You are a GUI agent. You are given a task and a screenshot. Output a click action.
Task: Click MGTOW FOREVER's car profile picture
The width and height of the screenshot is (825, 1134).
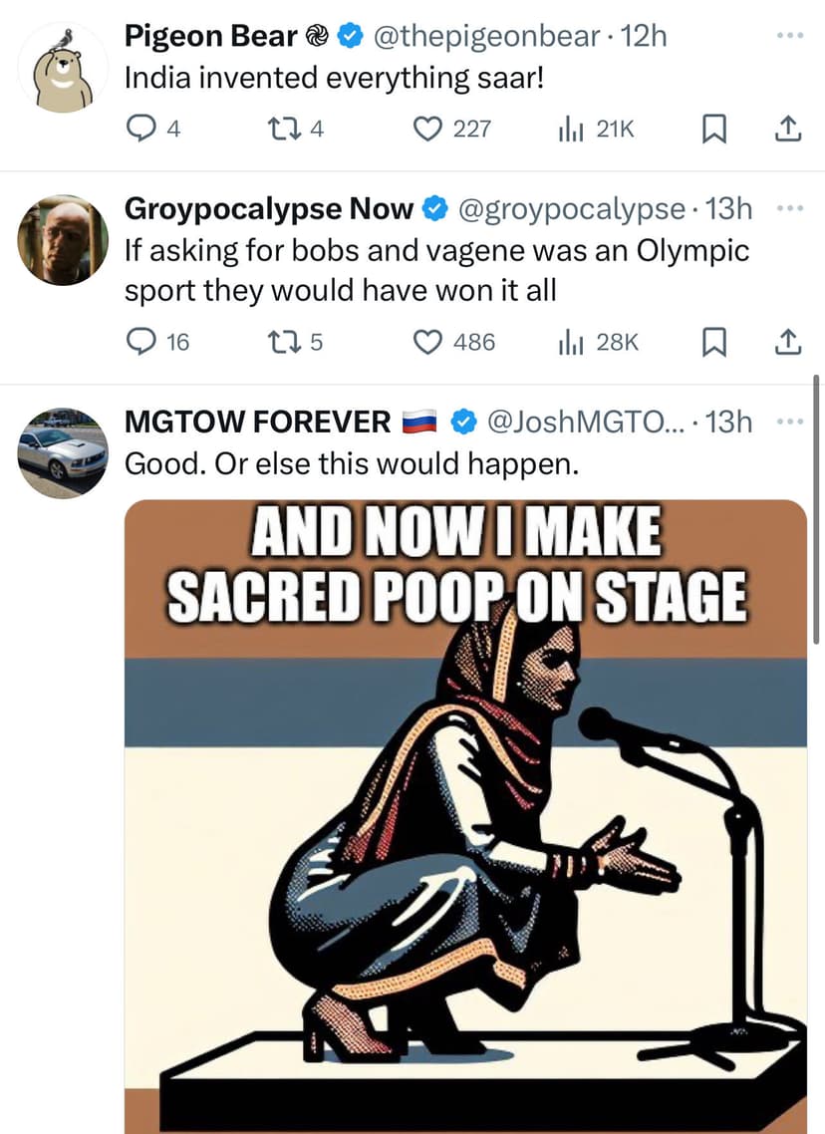coord(63,453)
